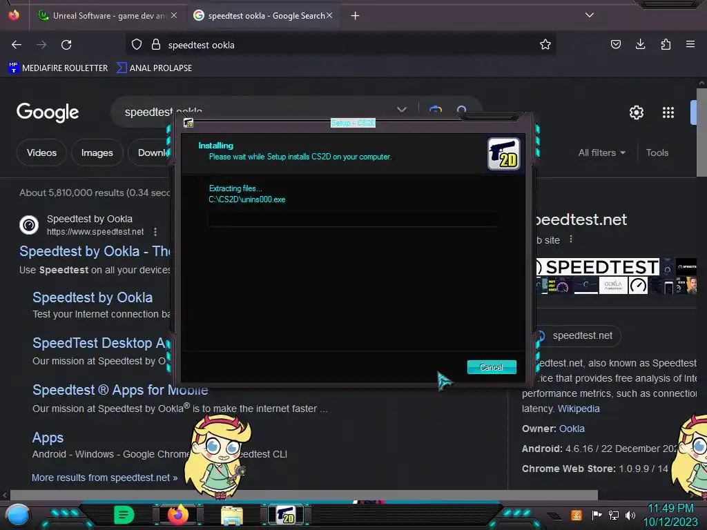Open knowledge panel more options dots
The height and width of the screenshot is (530, 707).
click(571, 239)
